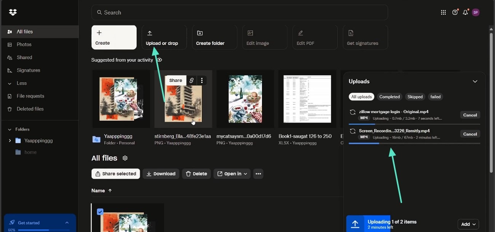The image size is (495, 232).
Task: Sort by Name column header
Action: 102,190
